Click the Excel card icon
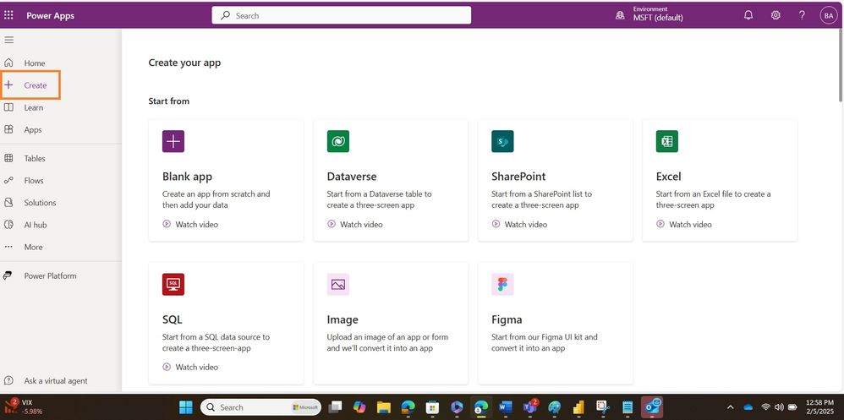Image resolution: width=844 pixels, height=420 pixels. coord(667,141)
